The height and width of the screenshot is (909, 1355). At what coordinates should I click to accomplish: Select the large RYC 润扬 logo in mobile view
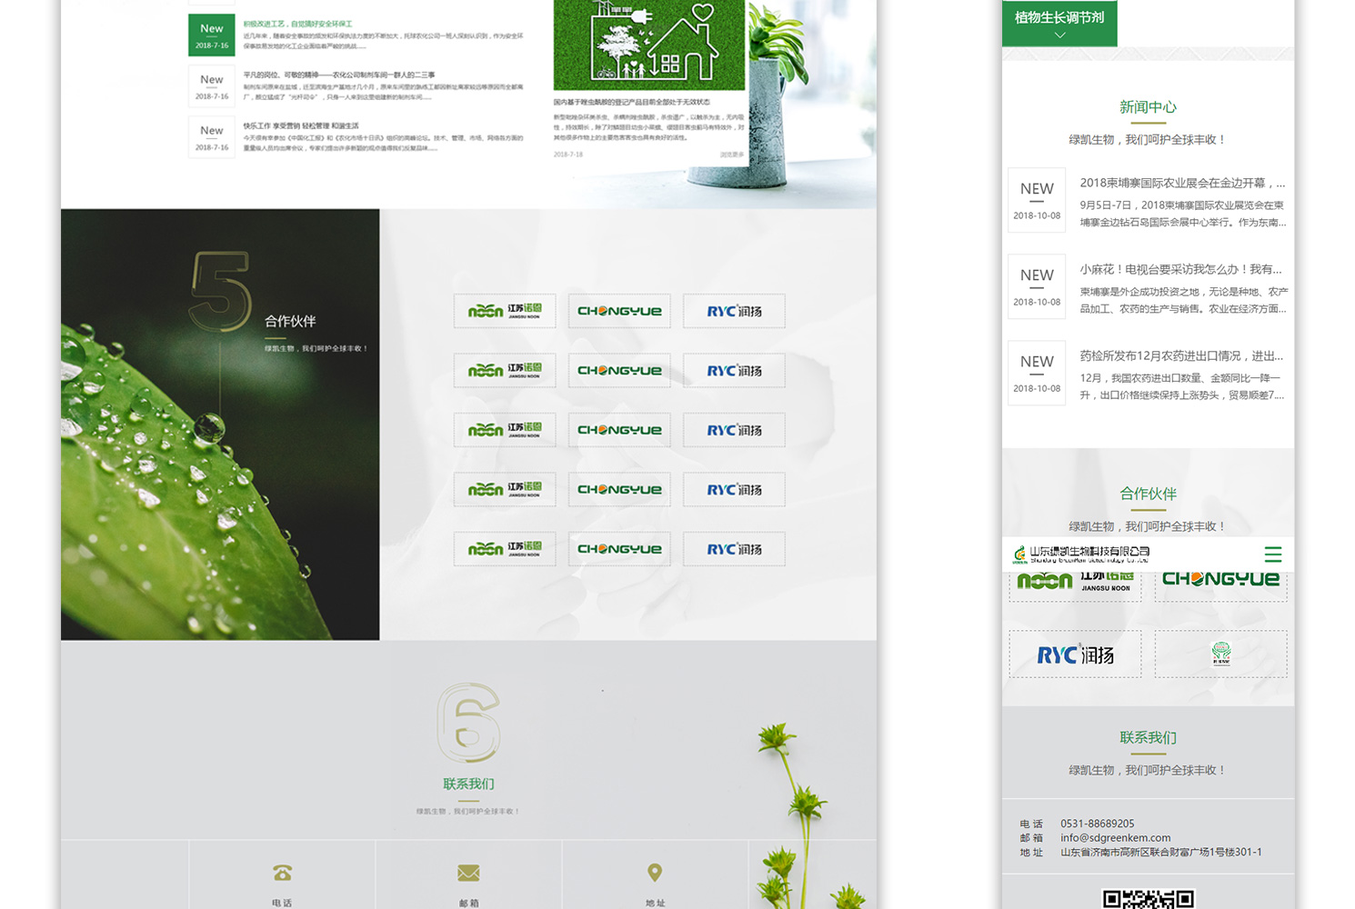point(1075,654)
